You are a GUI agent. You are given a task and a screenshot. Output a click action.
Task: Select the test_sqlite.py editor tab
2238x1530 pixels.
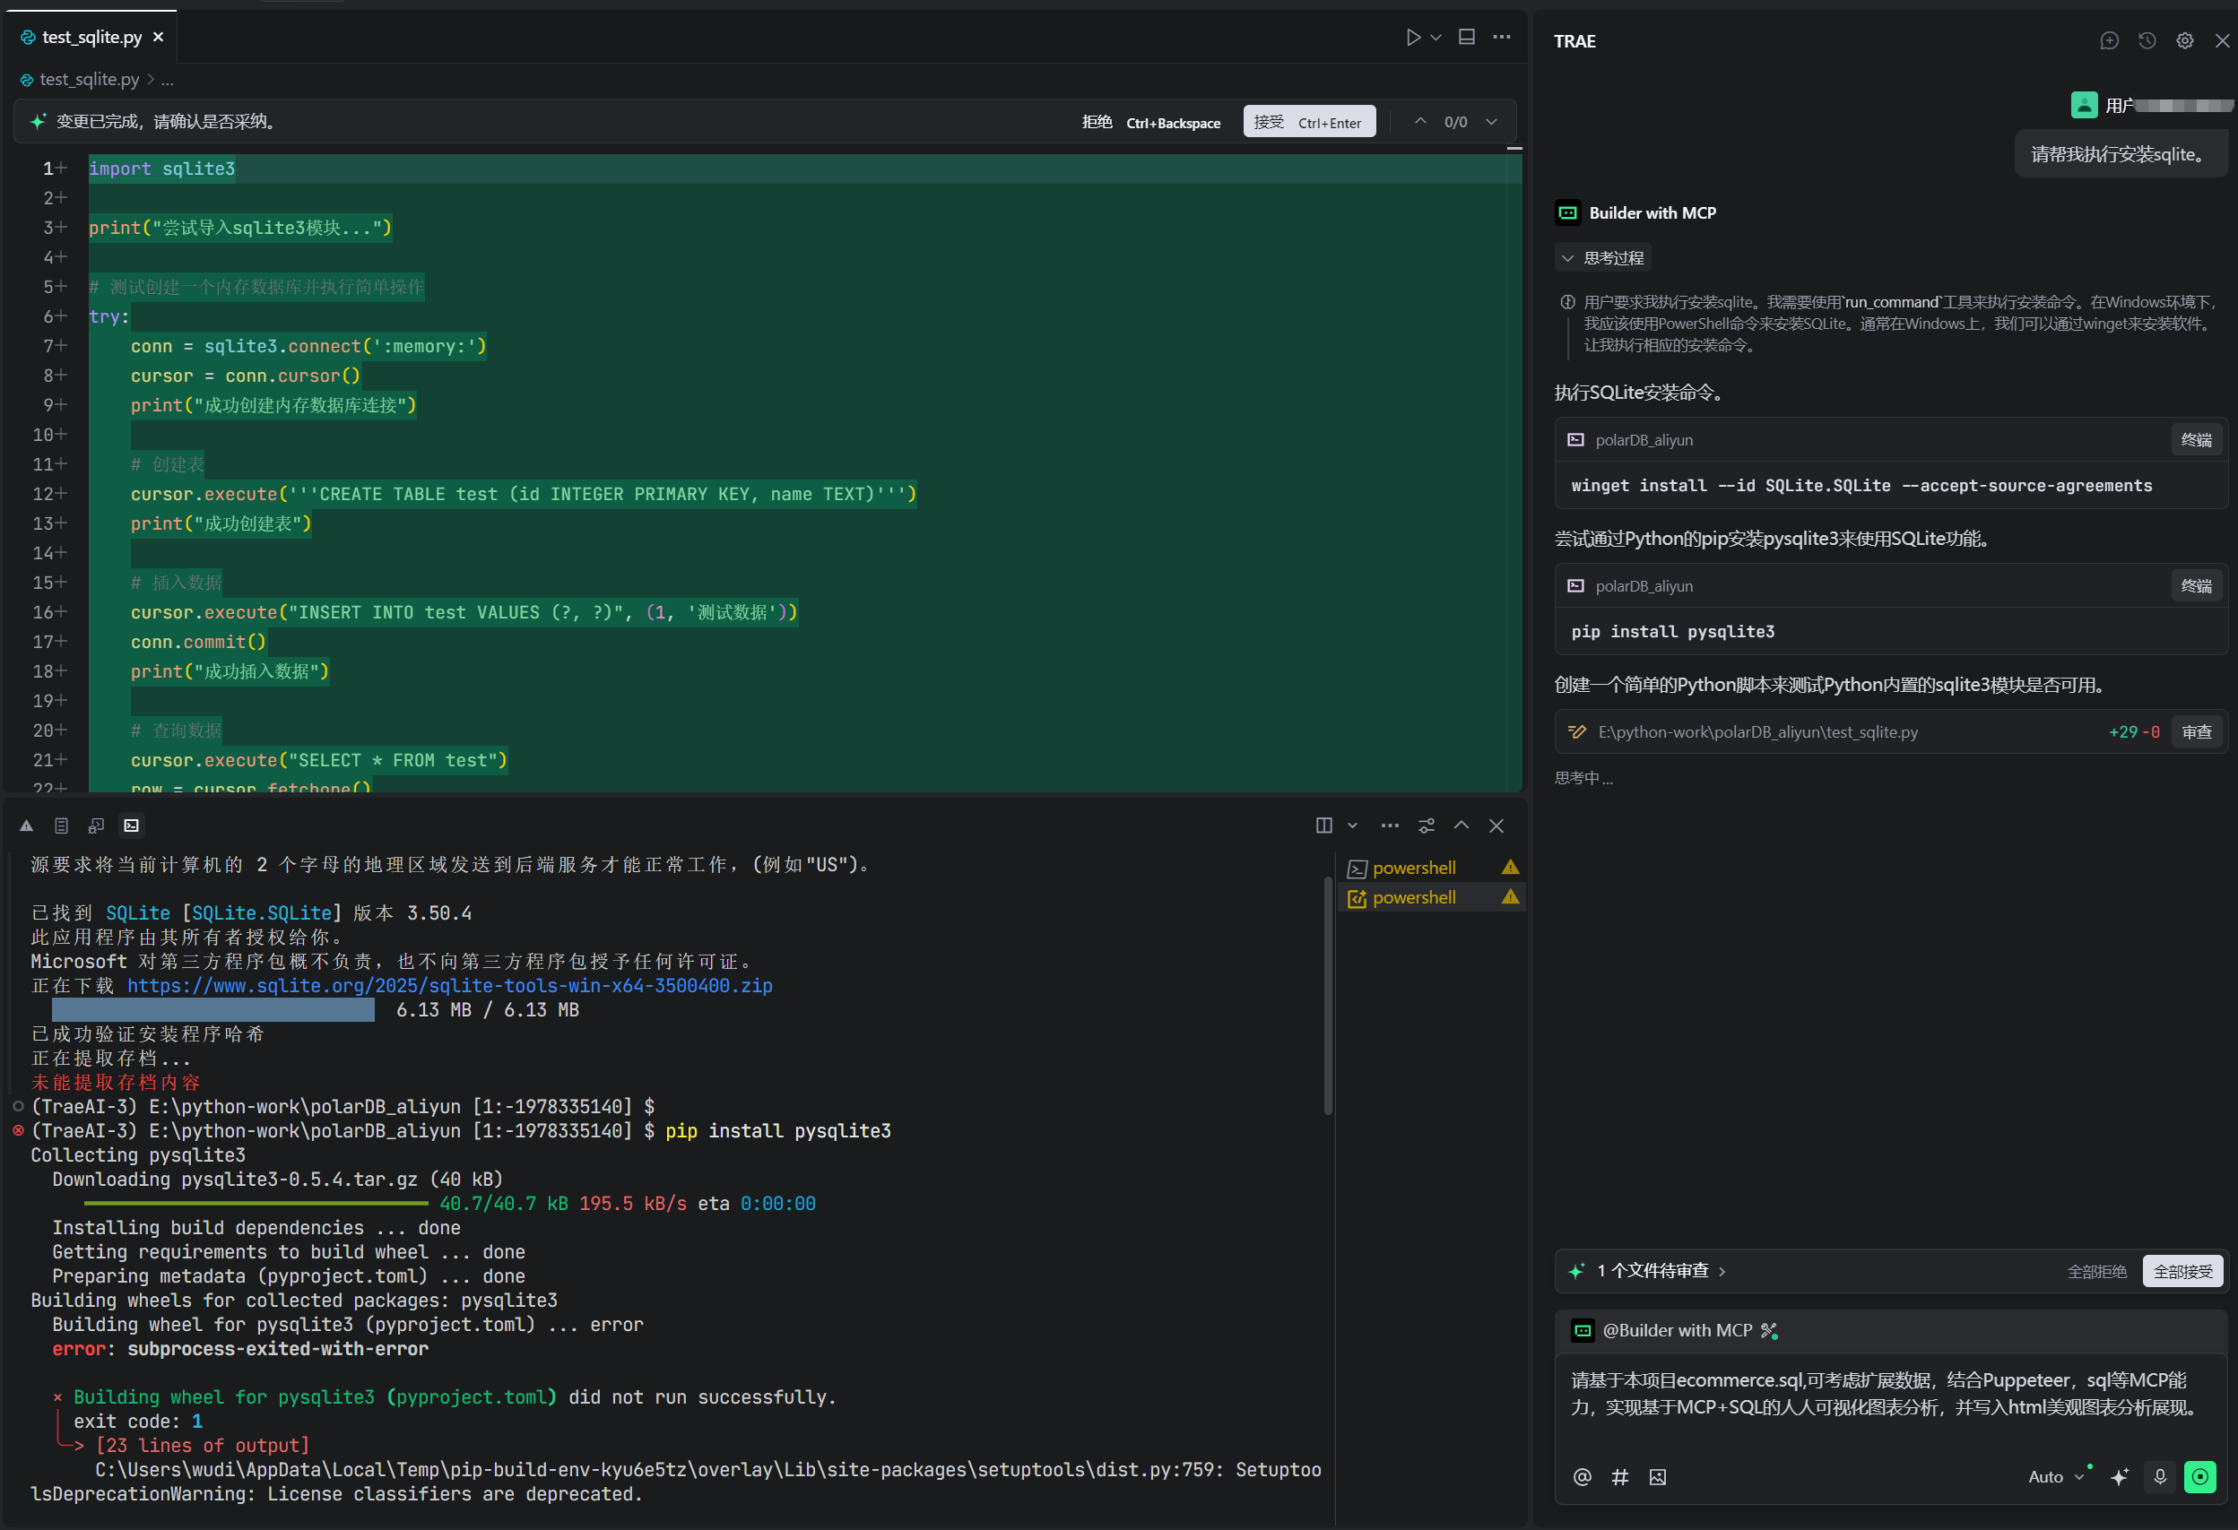point(91,38)
